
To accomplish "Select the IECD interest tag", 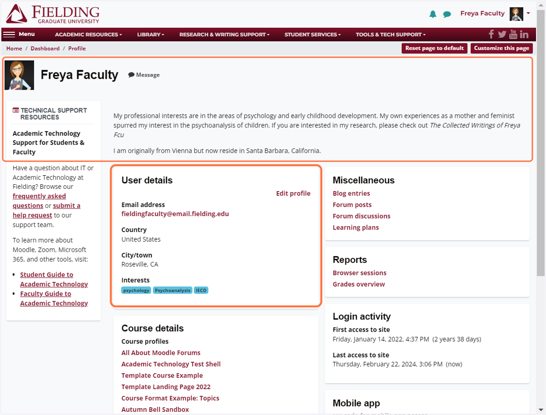I will [x=201, y=290].
